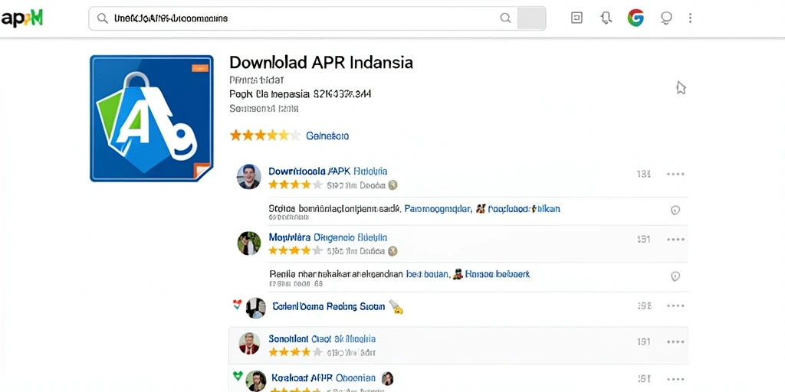Open the "Gelnekao" link beside the stars
The height and width of the screenshot is (392, 785).
click(327, 136)
